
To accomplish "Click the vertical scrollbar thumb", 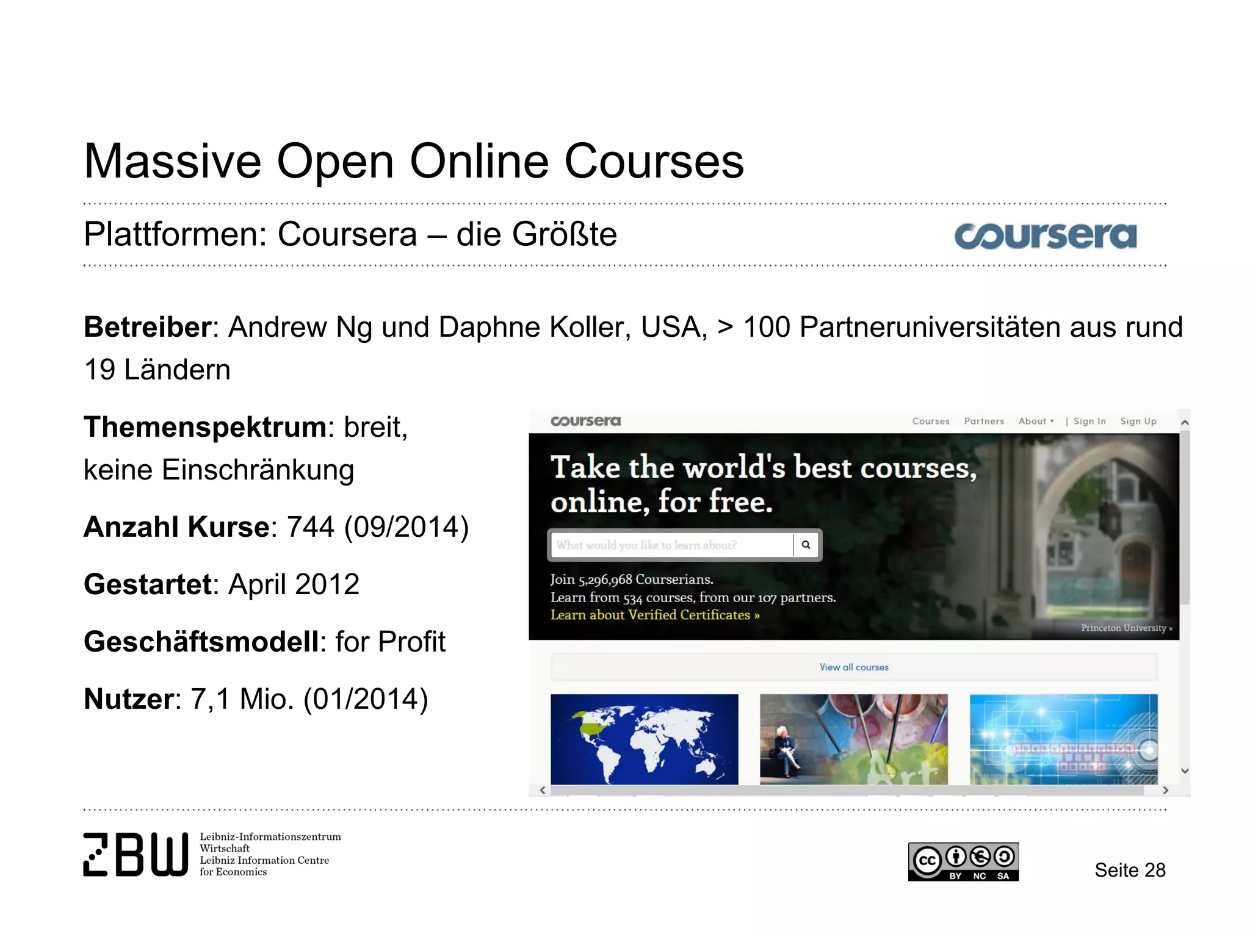I will pos(1185,517).
